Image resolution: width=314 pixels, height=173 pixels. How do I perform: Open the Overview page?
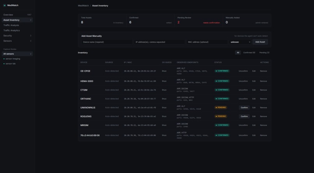[17, 15]
